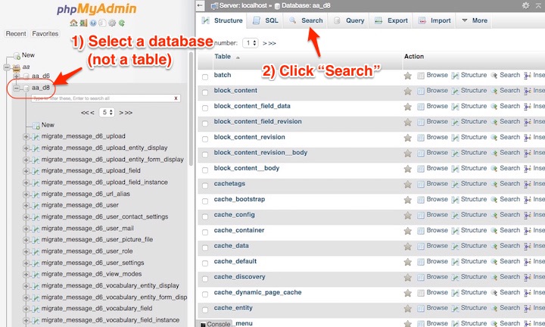Collapse the aa database group
The height and width of the screenshot is (327, 545).
[7, 67]
